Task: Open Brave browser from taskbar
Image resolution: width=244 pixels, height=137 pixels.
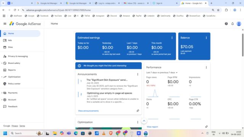Action: coord(111,133)
